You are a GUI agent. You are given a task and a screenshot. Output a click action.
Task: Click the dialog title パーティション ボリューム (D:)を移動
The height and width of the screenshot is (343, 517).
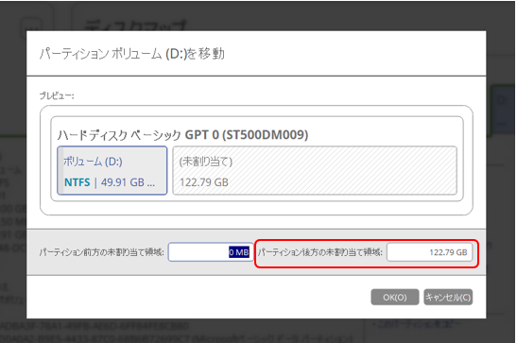point(132,54)
